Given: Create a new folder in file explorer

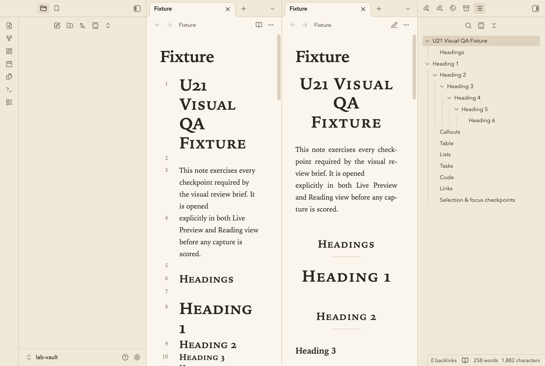Looking at the screenshot, I should 70,26.
